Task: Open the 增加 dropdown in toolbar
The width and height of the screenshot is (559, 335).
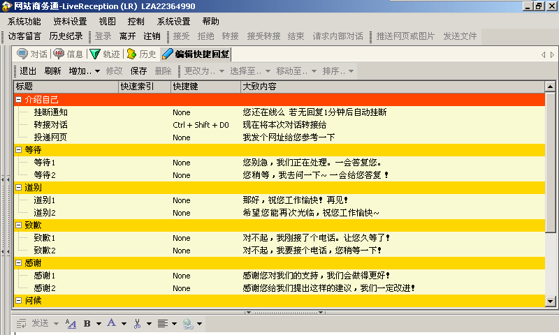Action: (84, 70)
